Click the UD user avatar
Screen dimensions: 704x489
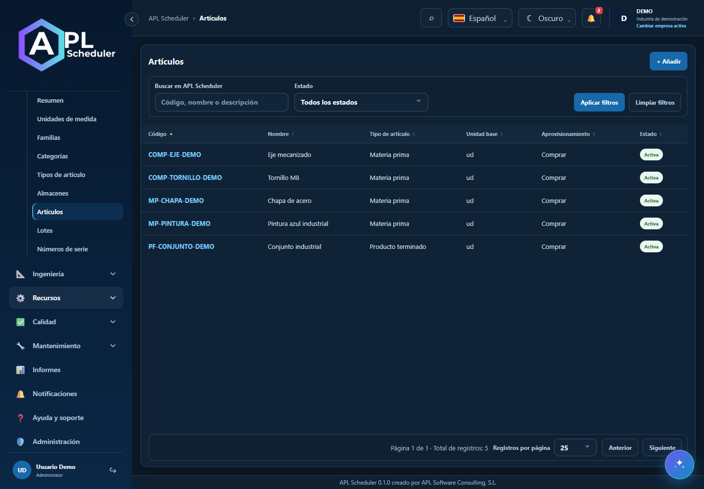click(x=22, y=470)
